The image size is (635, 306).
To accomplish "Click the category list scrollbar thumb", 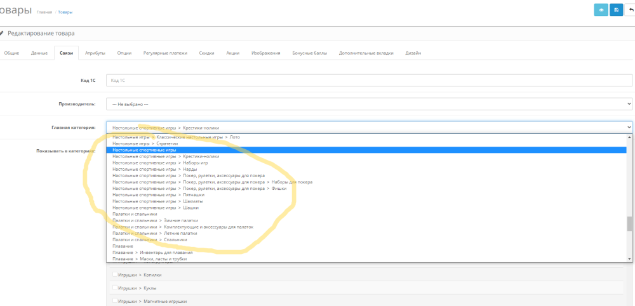I will click(x=629, y=223).
